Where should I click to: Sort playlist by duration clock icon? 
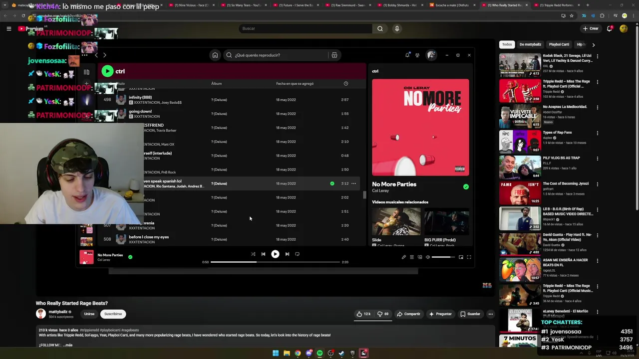[345, 84]
